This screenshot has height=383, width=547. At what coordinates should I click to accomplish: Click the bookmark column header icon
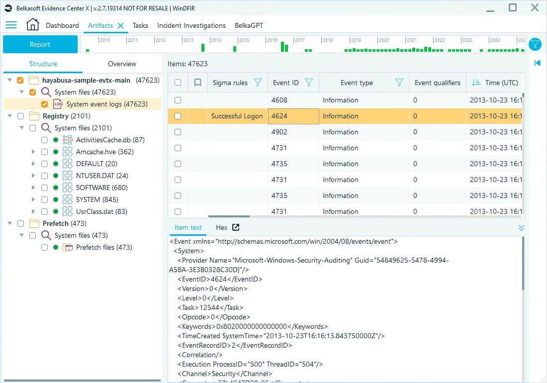[x=197, y=83]
